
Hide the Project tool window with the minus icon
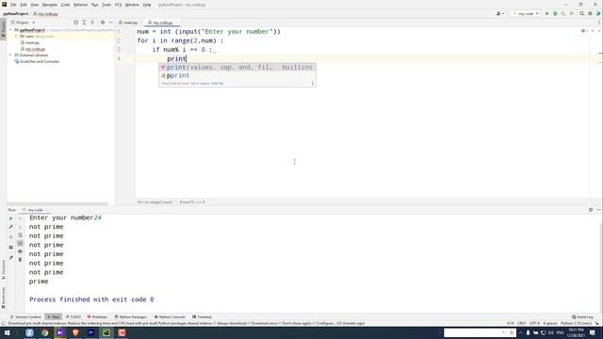coord(111,23)
